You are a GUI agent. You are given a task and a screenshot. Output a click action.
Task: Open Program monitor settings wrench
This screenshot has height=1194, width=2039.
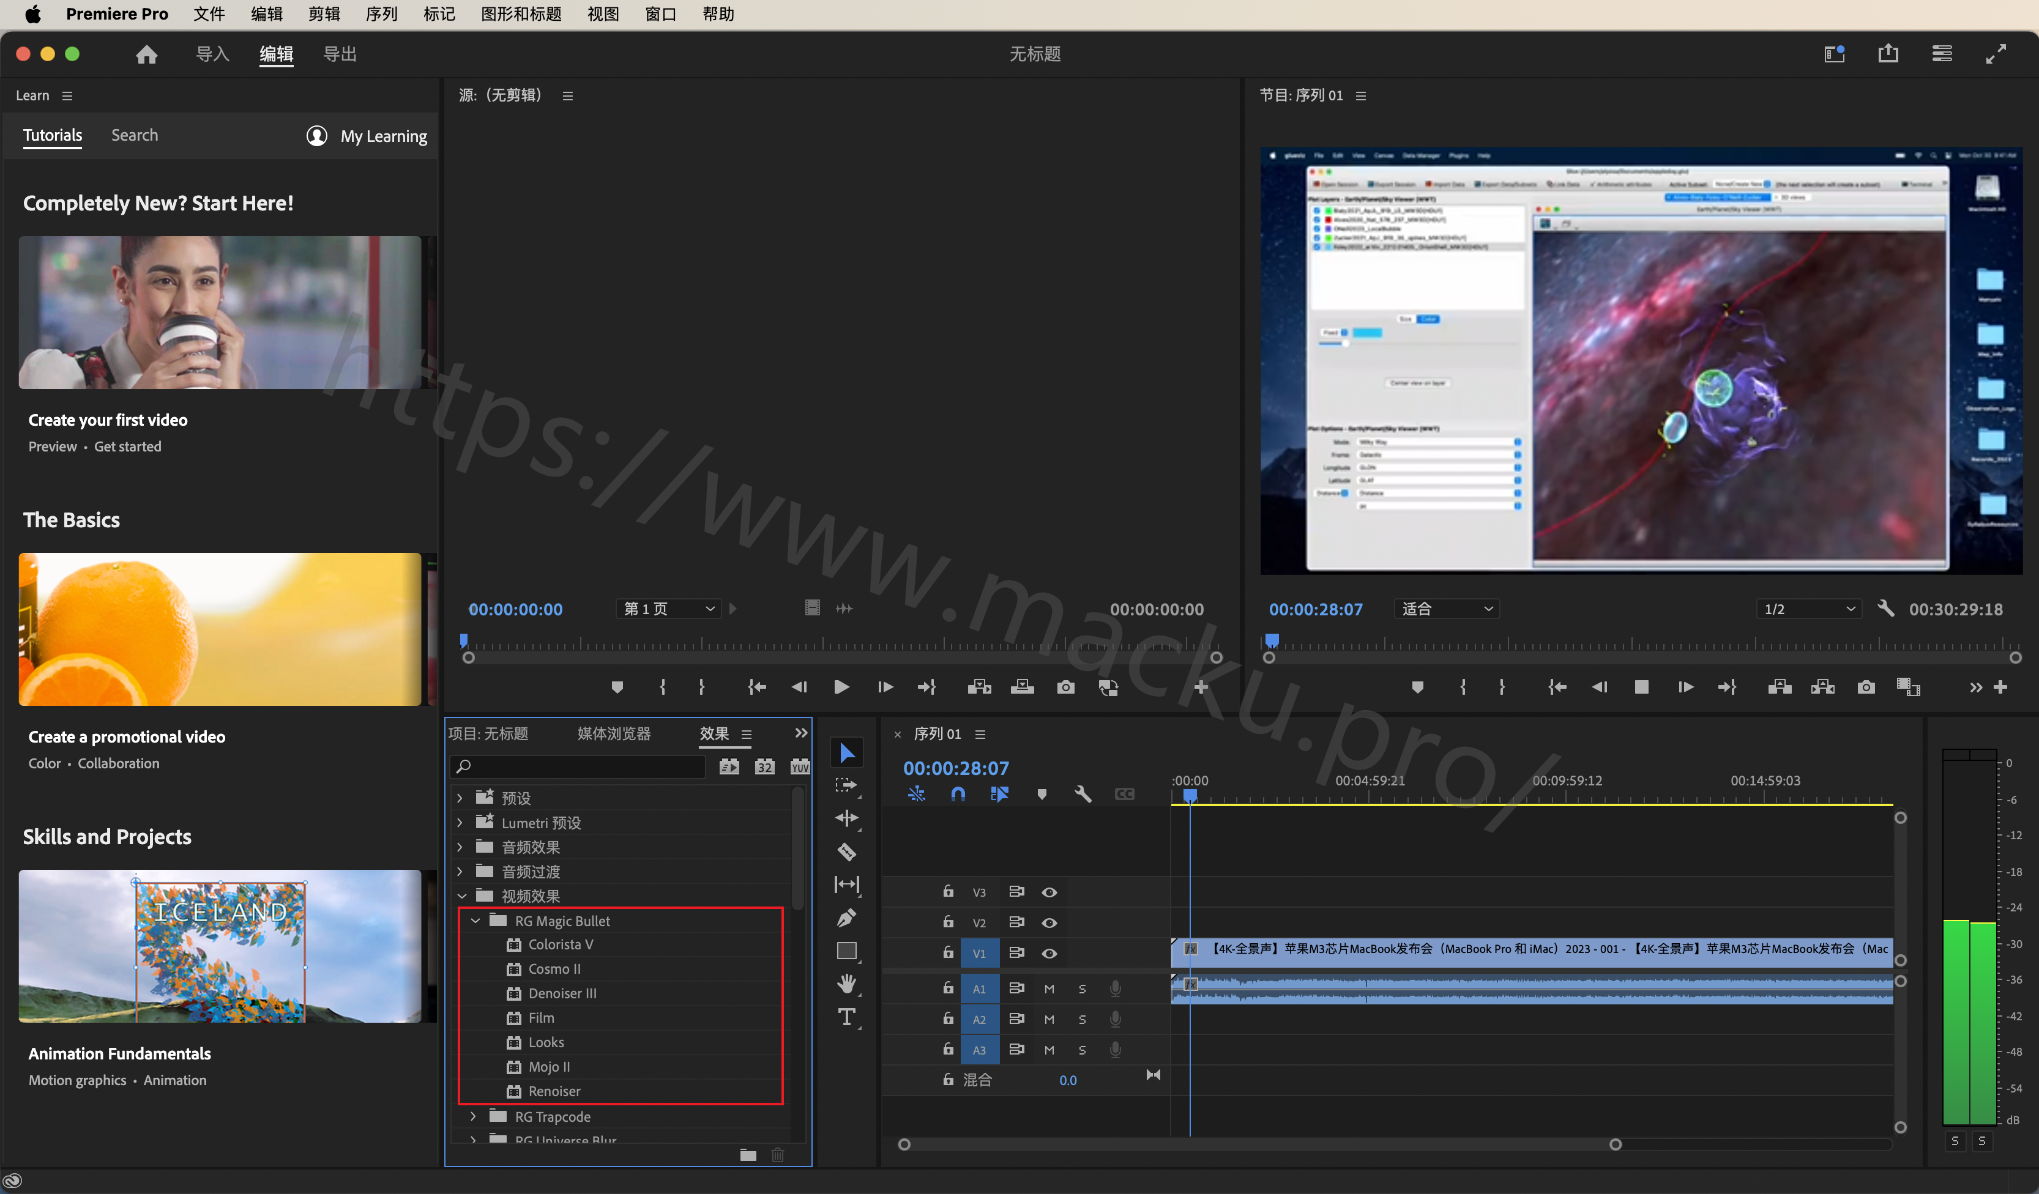(1885, 609)
